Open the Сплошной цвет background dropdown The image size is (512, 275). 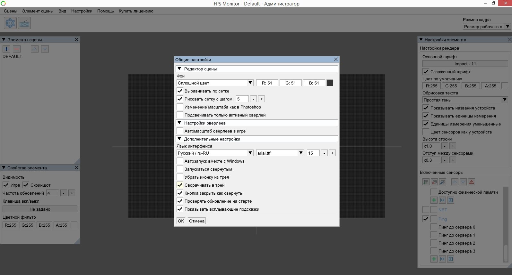tap(215, 83)
